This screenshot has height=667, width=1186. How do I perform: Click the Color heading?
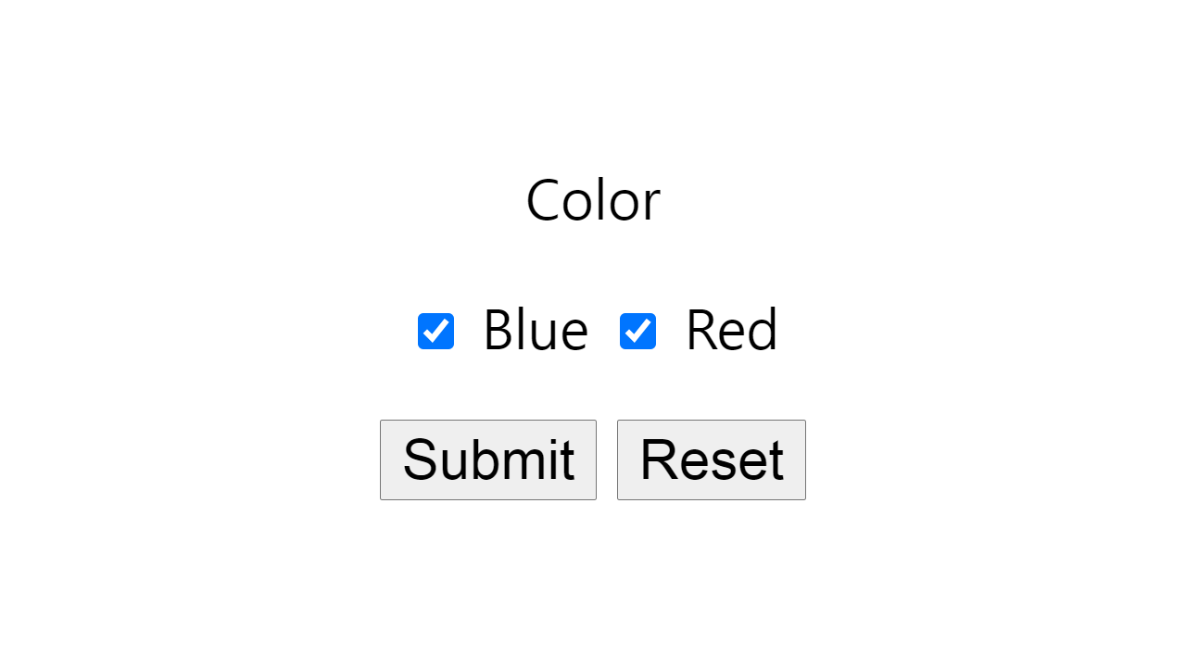[x=593, y=199]
